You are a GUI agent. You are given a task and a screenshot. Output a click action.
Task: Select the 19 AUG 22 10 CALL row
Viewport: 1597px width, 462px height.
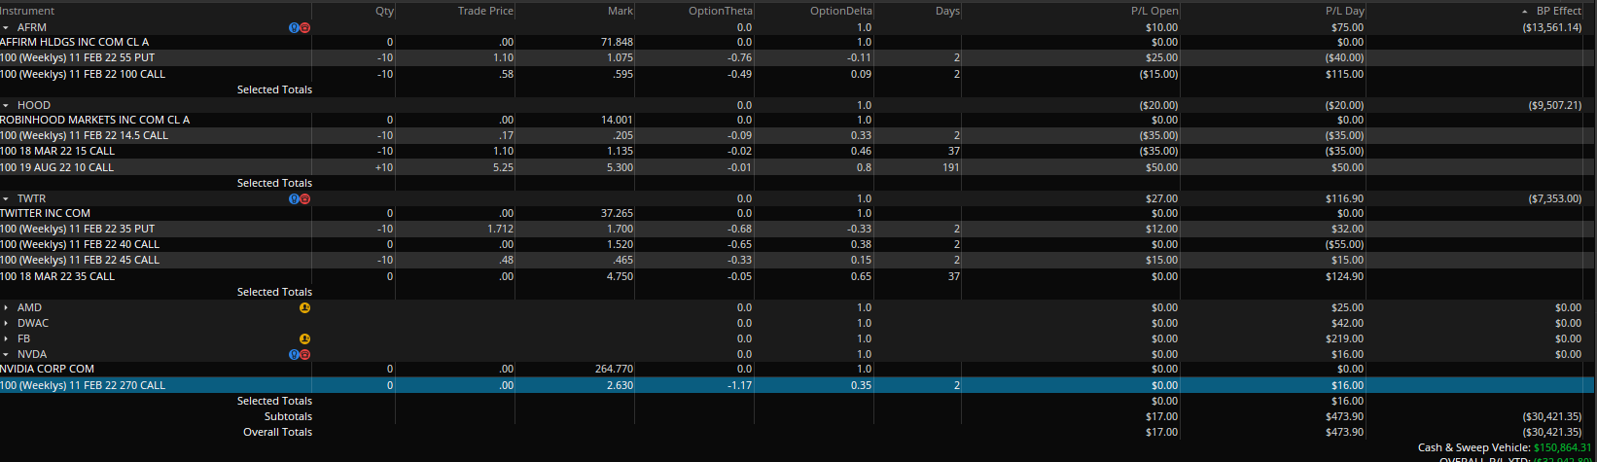[x=798, y=167]
